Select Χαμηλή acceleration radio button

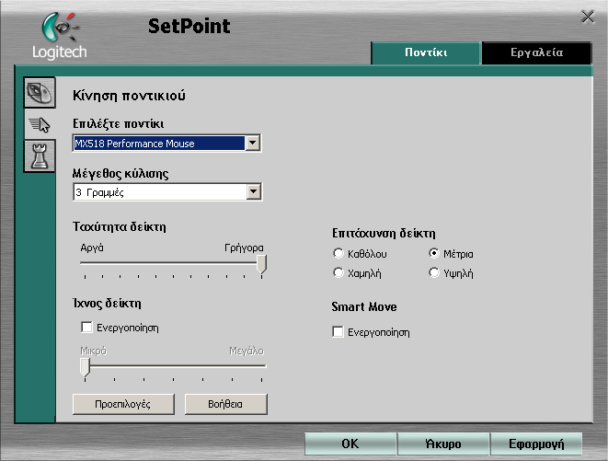pos(338,272)
